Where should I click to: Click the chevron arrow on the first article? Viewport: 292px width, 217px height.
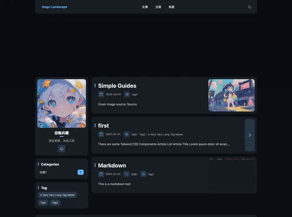point(250,135)
